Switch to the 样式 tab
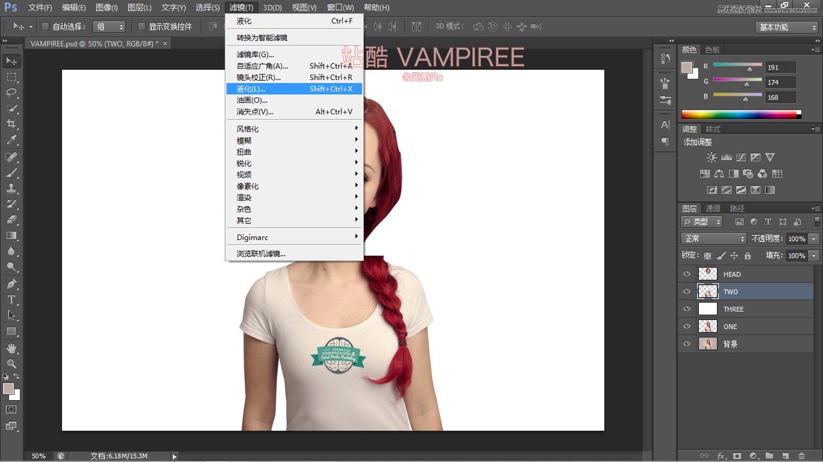The image size is (823, 462). click(713, 129)
